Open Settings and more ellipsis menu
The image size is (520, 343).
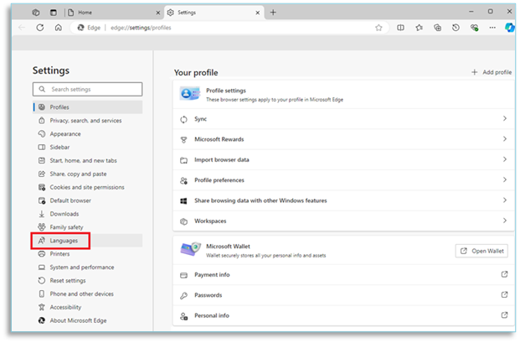(x=492, y=28)
